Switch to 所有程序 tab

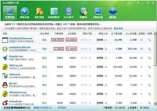[62, 108]
